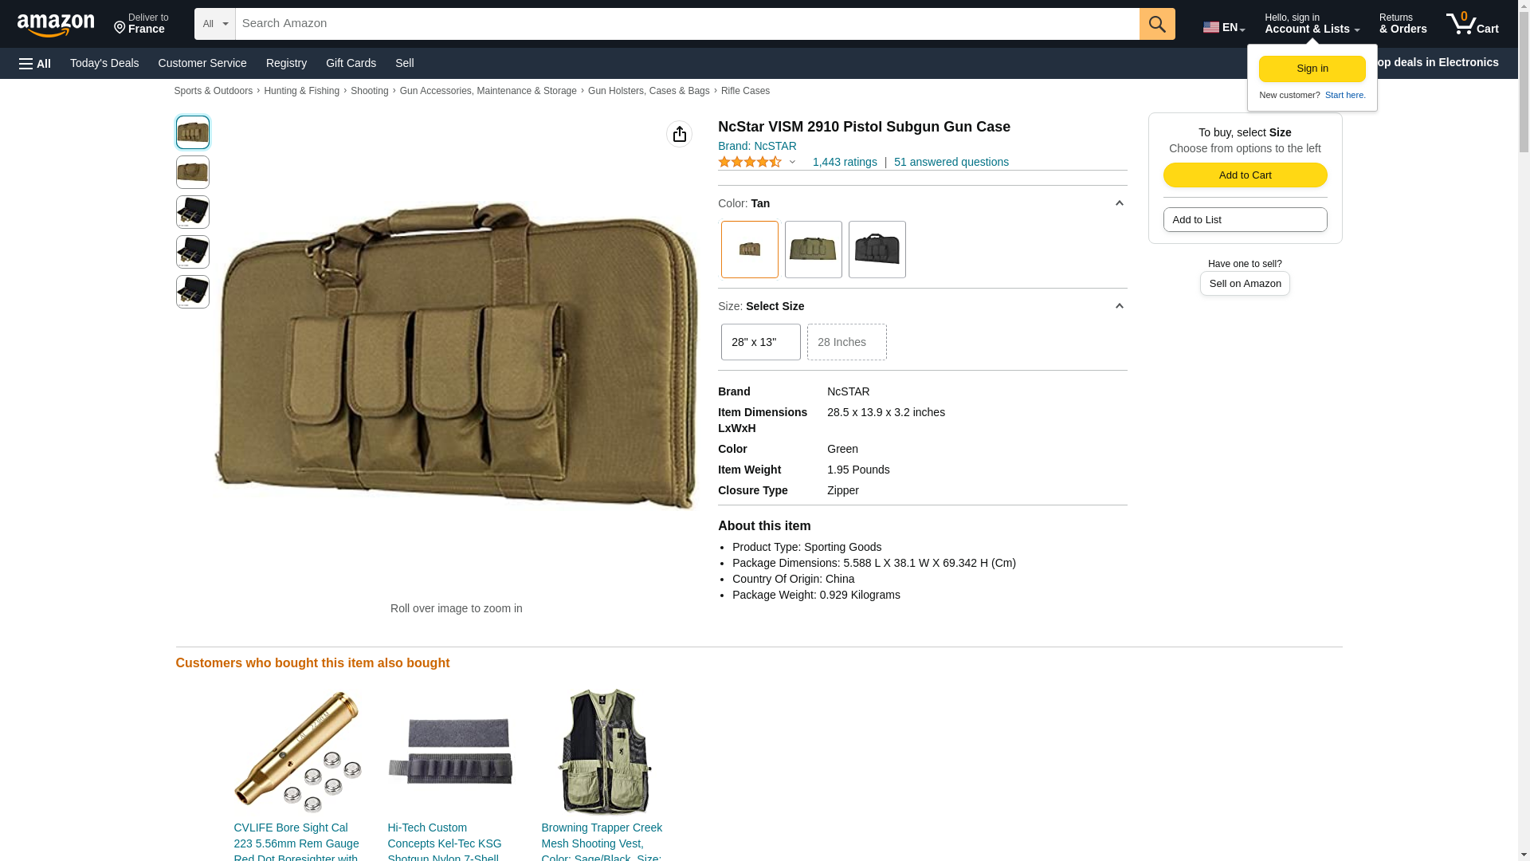Screen dimensions: 1530x861
Task: Open the All hamburger menu
Action: (x=35, y=64)
